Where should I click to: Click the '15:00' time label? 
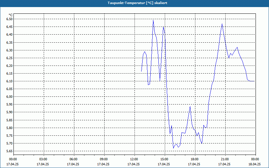(165, 159)
